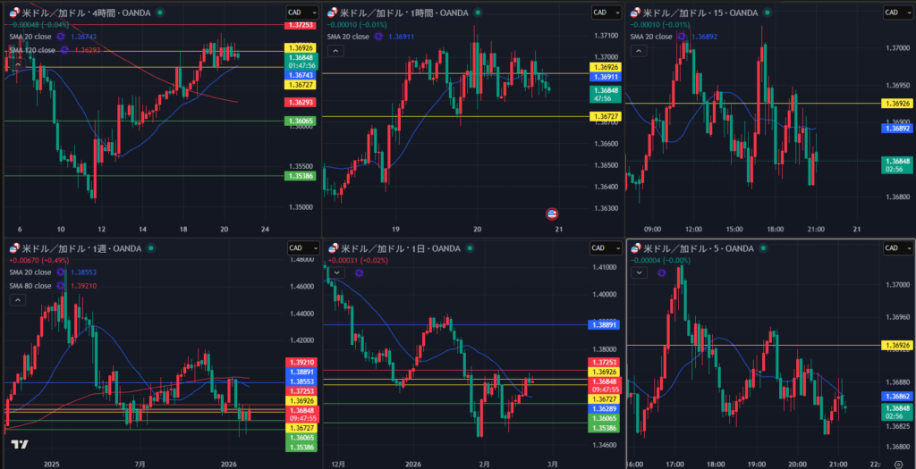Click SMA 80 loading icon on weekly chart
Viewport: 916px width, 469px height.
click(63, 286)
